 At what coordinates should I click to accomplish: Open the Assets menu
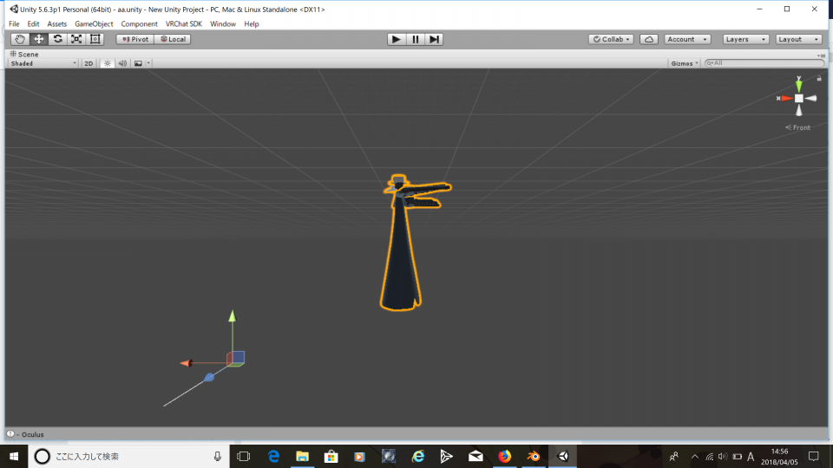pos(57,24)
